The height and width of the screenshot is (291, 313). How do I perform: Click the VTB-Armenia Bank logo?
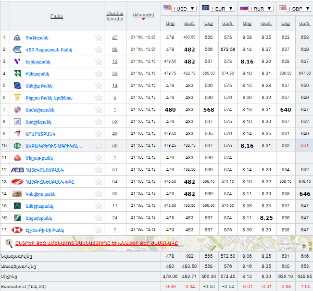tap(17, 50)
